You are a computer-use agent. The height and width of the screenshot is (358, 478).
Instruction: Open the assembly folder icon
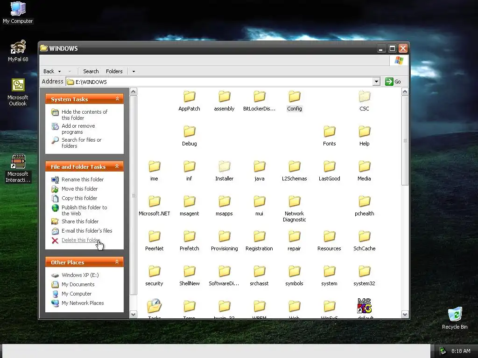tap(224, 97)
